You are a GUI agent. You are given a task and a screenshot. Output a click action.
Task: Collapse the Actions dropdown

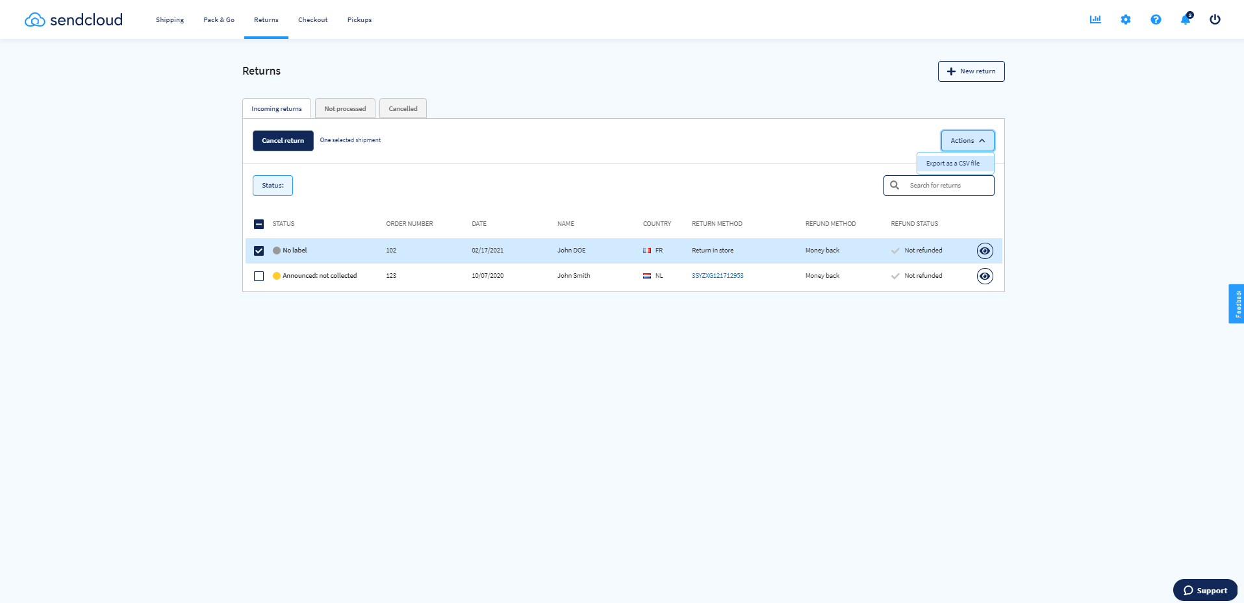pos(967,141)
